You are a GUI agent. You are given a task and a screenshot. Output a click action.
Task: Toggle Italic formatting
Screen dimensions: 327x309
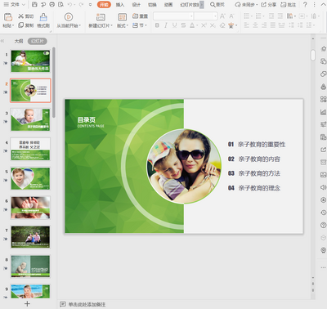[166, 25]
